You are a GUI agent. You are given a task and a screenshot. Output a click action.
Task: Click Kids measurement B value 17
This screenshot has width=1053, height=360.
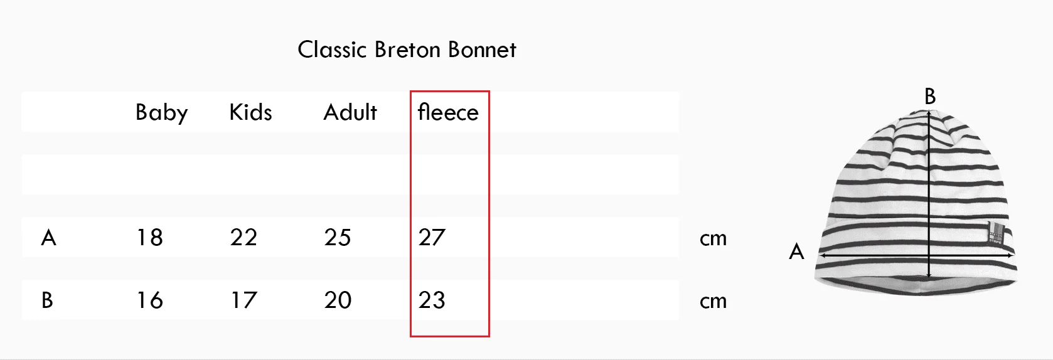pos(243,300)
